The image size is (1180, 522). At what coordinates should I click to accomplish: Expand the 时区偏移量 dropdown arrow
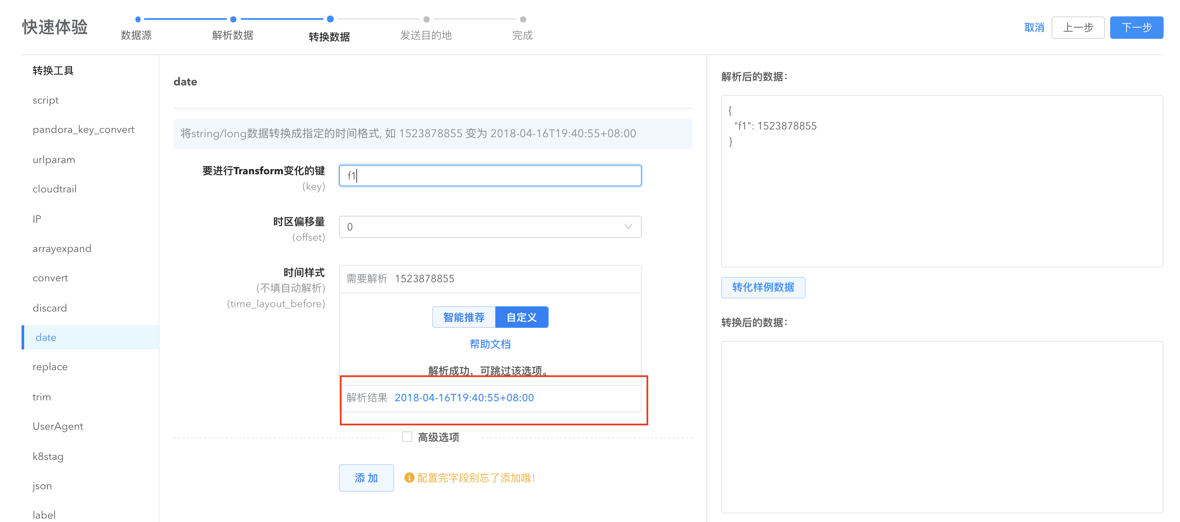click(628, 226)
